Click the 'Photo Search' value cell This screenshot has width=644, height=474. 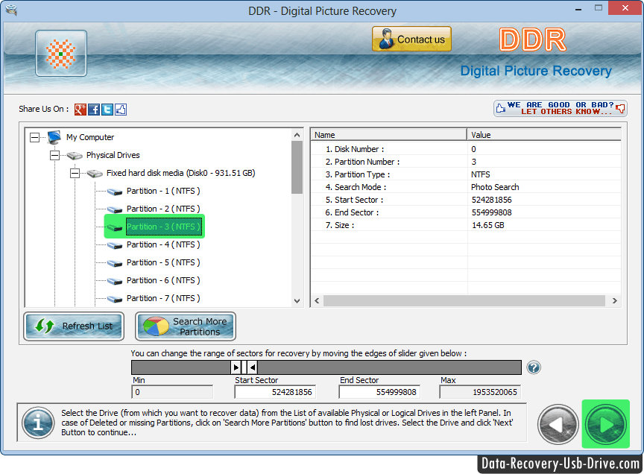coord(495,187)
